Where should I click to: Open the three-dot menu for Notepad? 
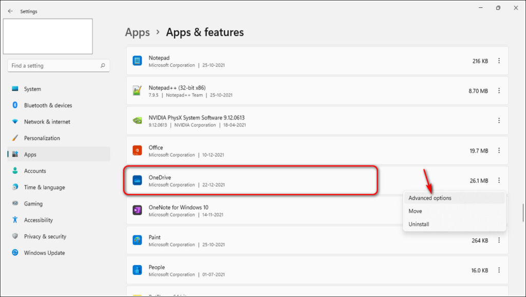click(x=499, y=61)
